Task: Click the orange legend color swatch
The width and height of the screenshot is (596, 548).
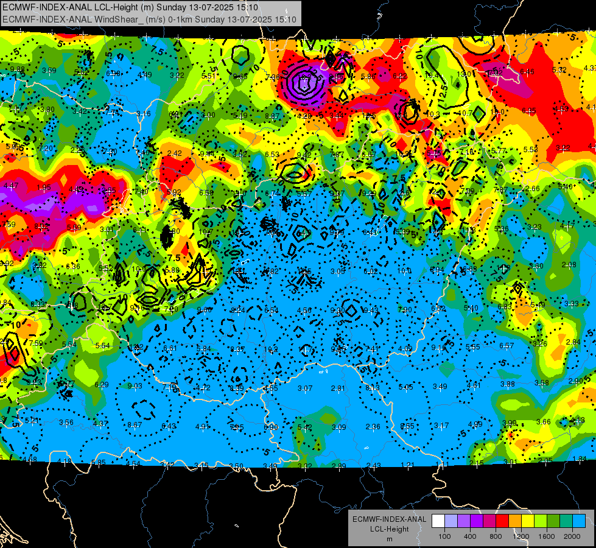Action: pos(515,521)
